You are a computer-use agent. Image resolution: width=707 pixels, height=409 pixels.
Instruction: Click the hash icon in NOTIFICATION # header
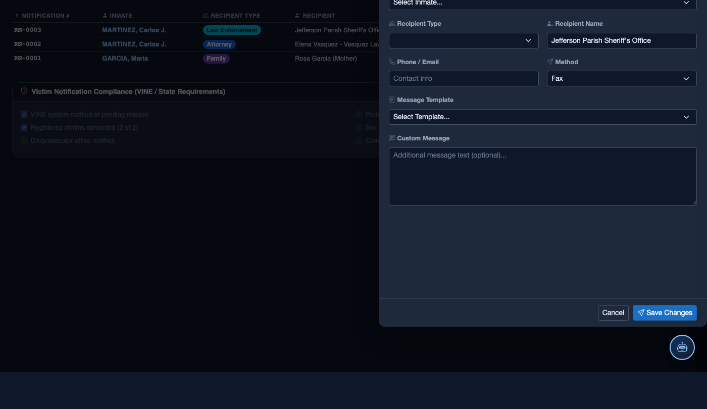[x=17, y=16]
